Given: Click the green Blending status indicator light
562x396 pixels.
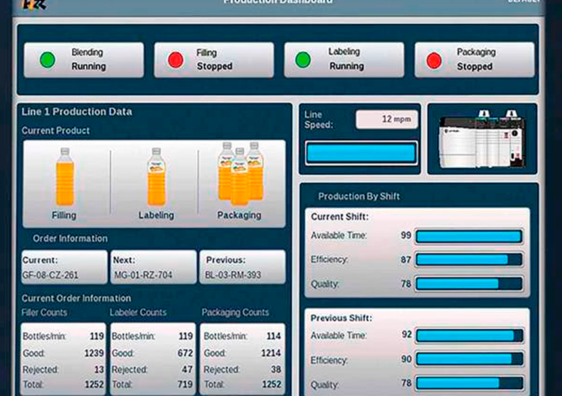Looking at the screenshot, I should (47, 60).
